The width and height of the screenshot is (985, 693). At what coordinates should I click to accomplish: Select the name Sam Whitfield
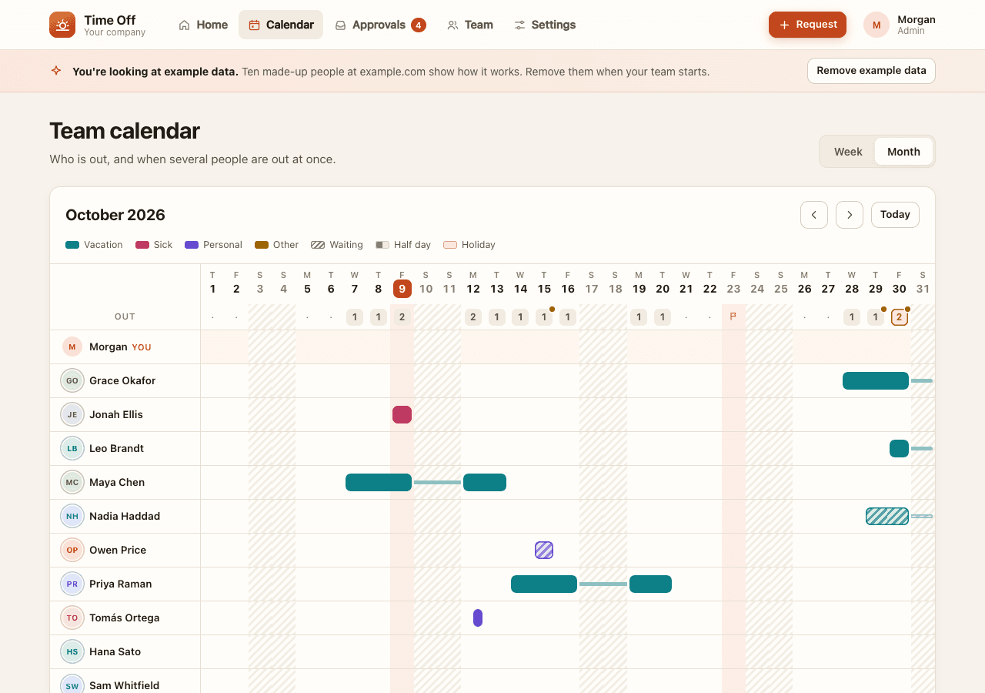coord(124,685)
